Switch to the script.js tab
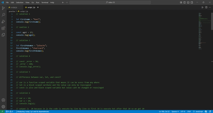Screen dimensions: 213x113 pyautogui.click(x=13, y=7)
